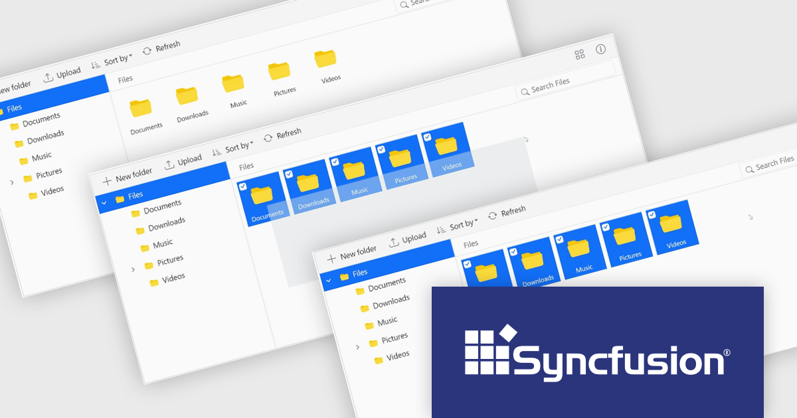Uncheck the Music folder checkbox in front window
The image size is (797, 418).
560,240
